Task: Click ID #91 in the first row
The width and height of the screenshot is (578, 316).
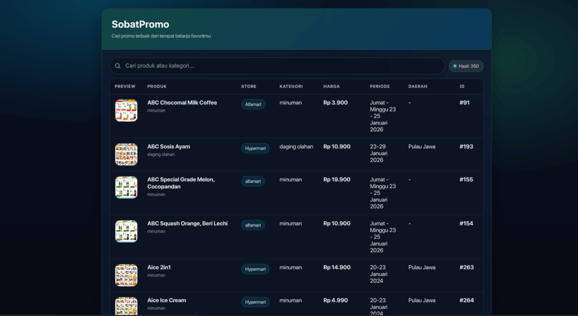Action: 465,103
